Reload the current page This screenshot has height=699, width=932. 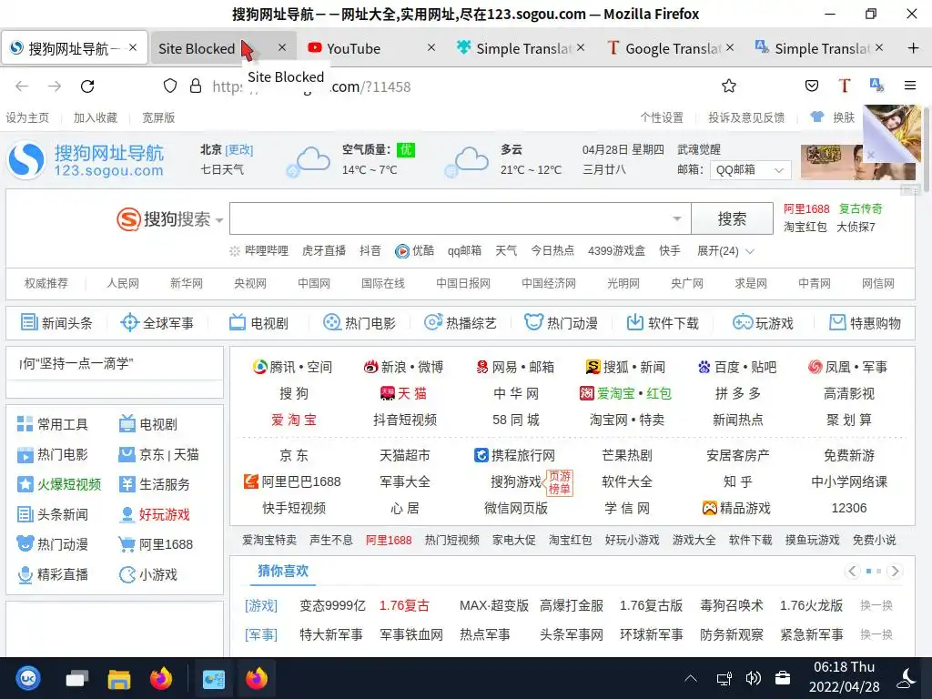[x=87, y=86]
